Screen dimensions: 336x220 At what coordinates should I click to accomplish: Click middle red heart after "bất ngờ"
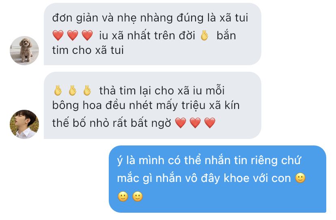pos(195,123)
